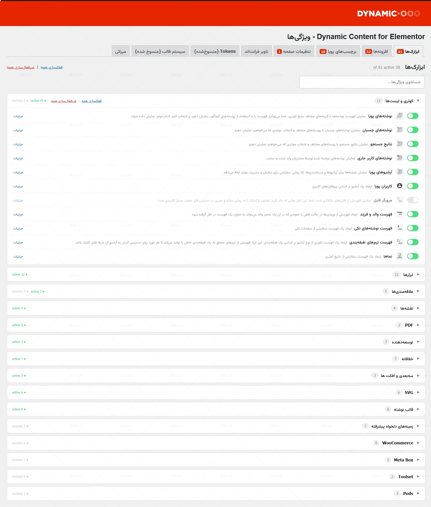The image size is (431, 507).
Task: Click the DYNAMIC.OOO logo in the header
Action: 389,14
